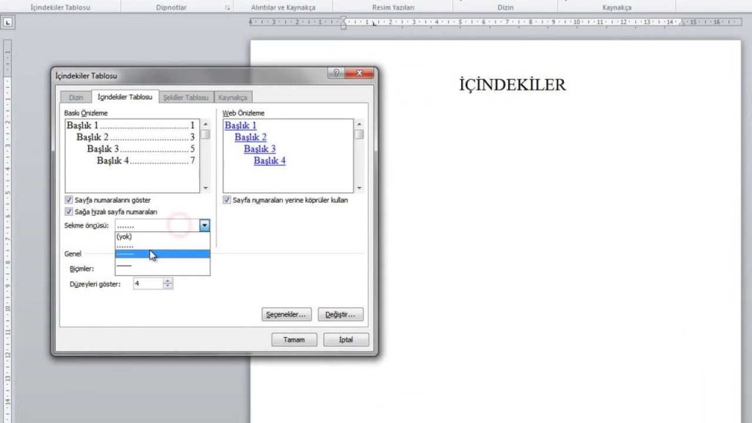Click the indent marker on the horizontal ruler
Screen dimensions: 752x423
pos(344,22)
